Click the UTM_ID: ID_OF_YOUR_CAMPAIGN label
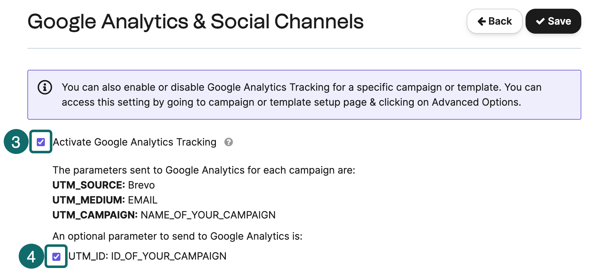The image size is (595, 273). pos(147,256)
